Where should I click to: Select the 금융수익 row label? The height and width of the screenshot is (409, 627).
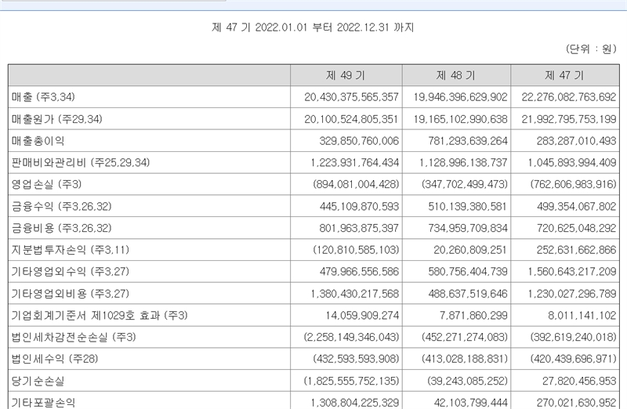click(62, 206)
